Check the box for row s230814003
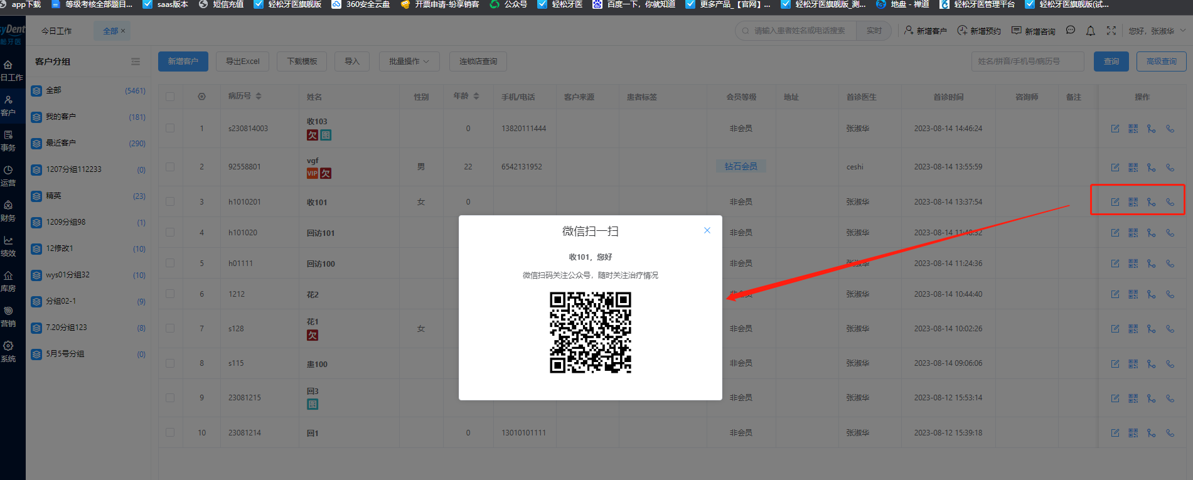1193x480 pixels. point(170,128)
